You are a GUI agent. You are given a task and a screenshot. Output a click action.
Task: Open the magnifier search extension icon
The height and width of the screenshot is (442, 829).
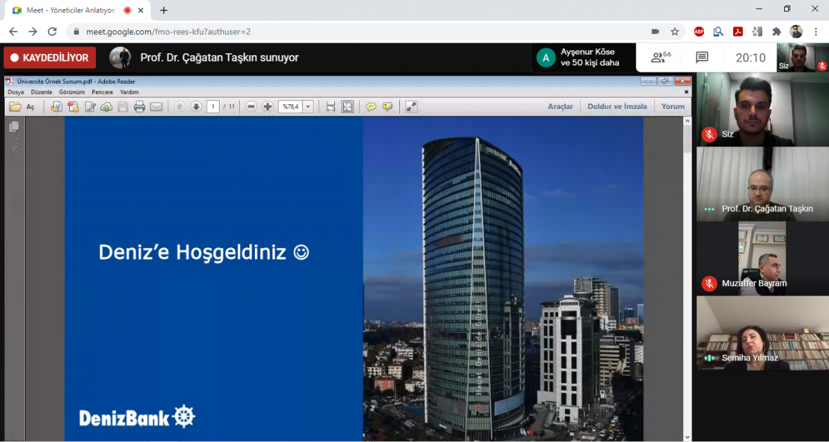point(718,31)
